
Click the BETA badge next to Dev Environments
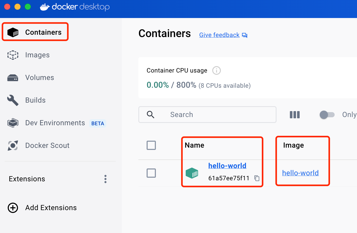coord(98,123)
